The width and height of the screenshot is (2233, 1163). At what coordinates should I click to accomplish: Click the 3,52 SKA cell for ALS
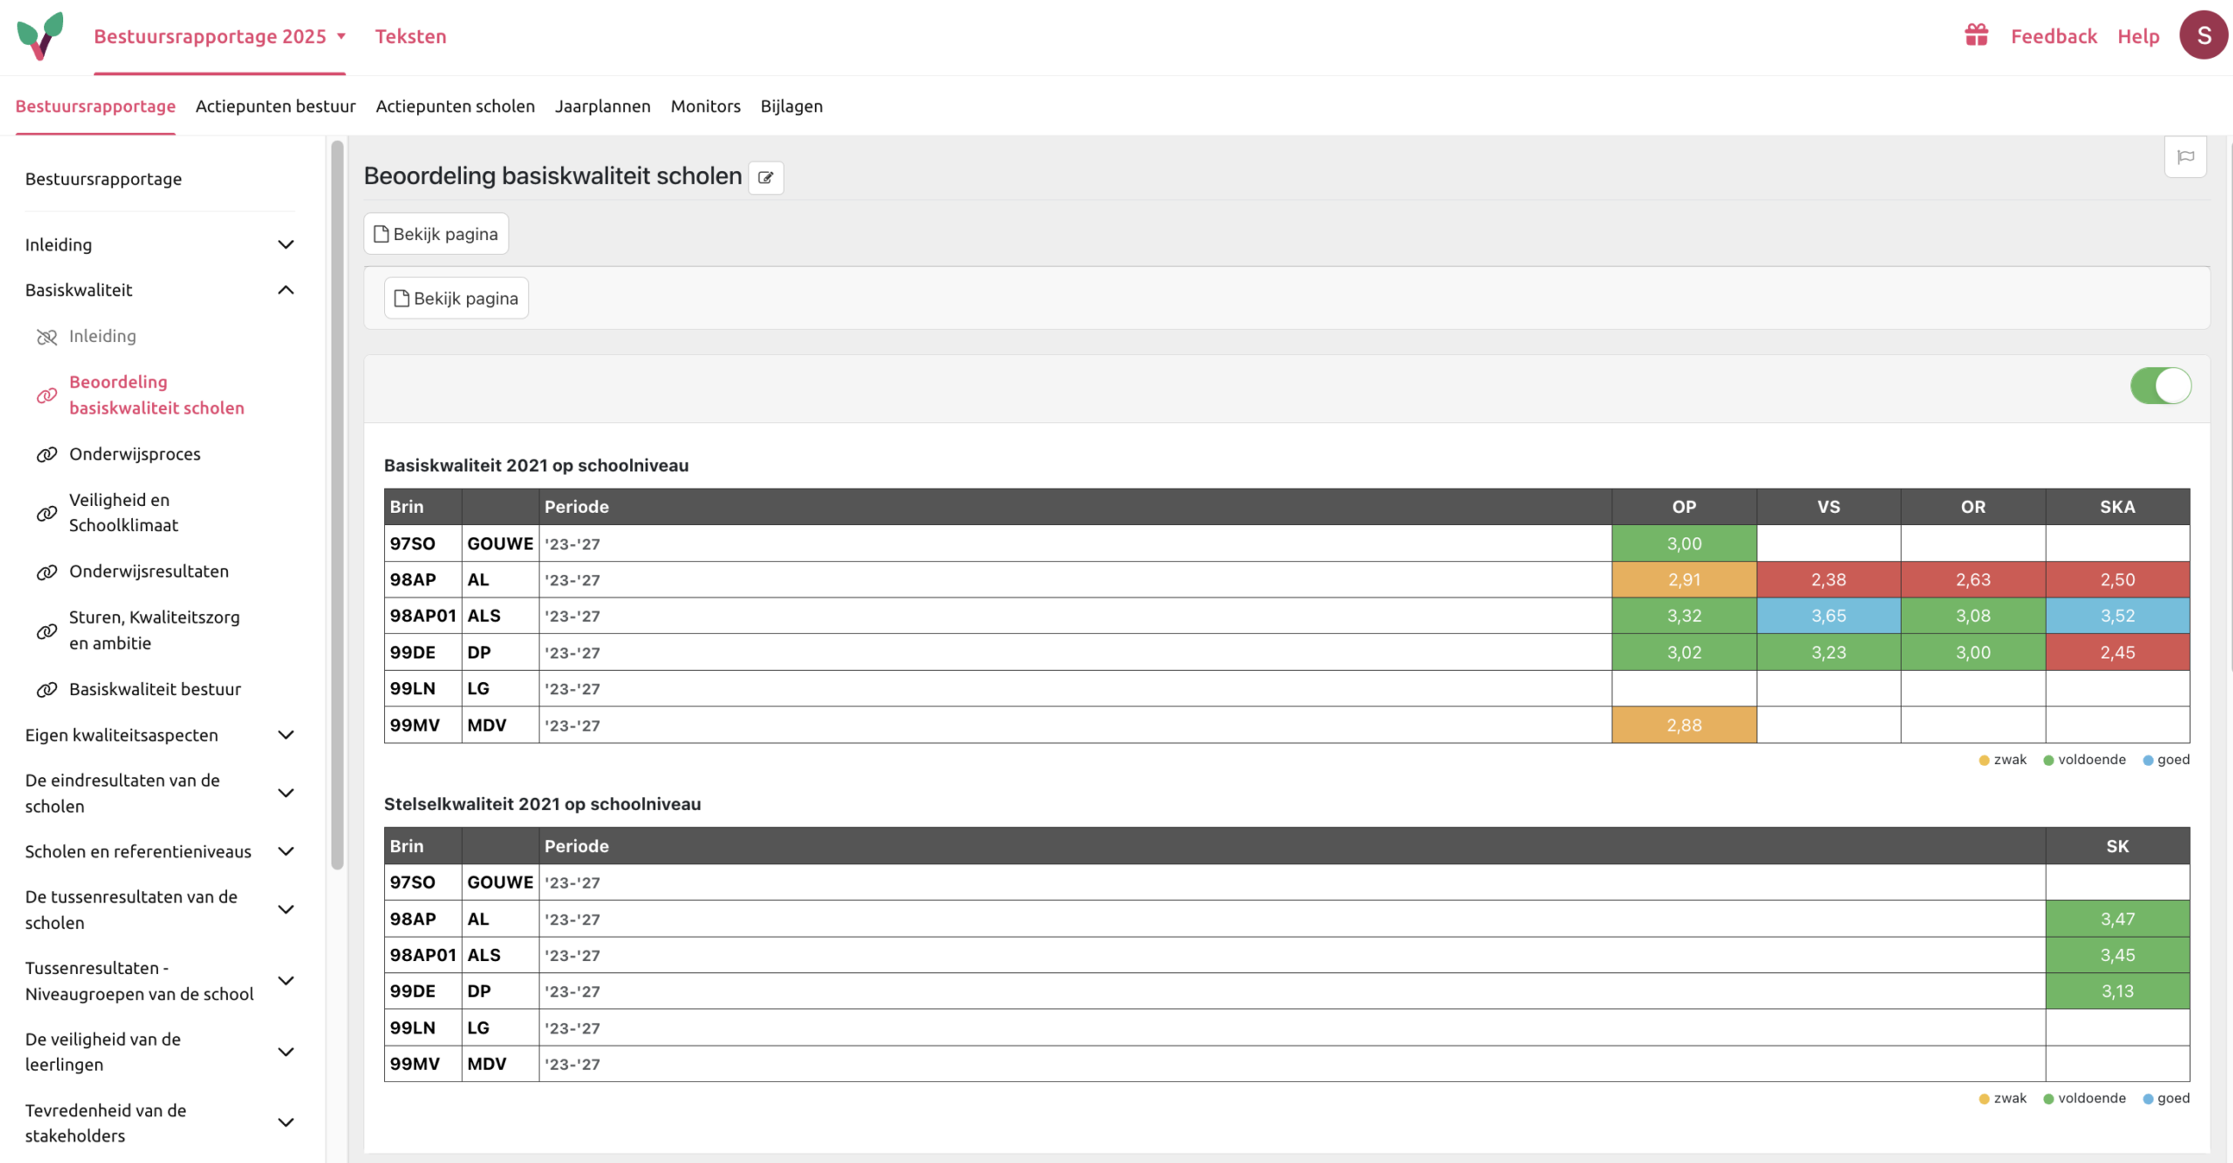pos(2117,616)
